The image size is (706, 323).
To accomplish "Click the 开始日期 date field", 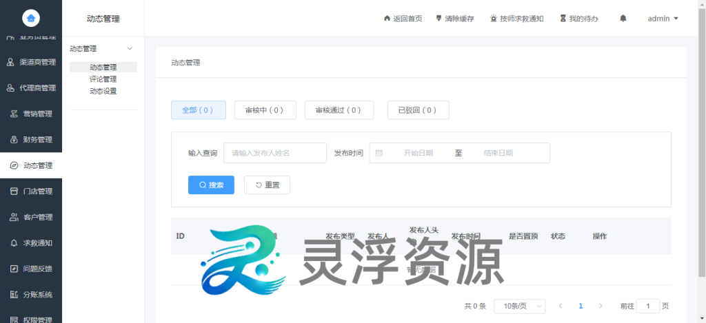I will click(418, 153).
